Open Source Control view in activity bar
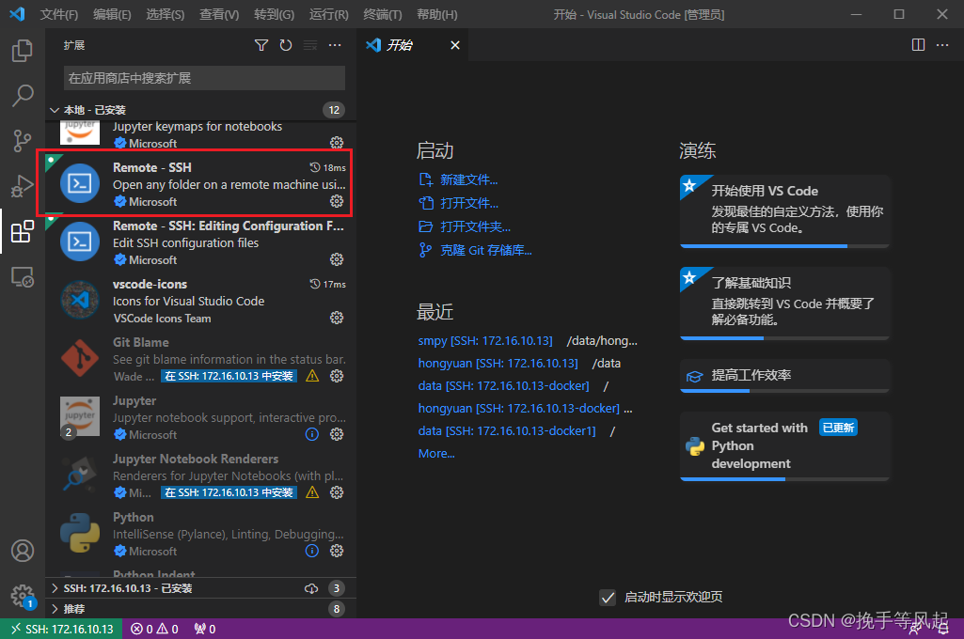 point(23,141)
